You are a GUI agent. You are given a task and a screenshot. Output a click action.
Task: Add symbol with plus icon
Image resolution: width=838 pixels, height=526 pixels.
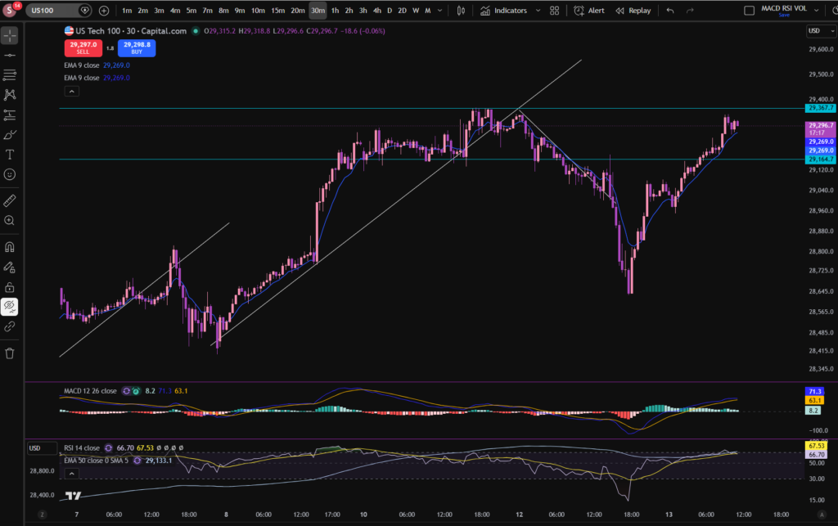pos(104,10)
